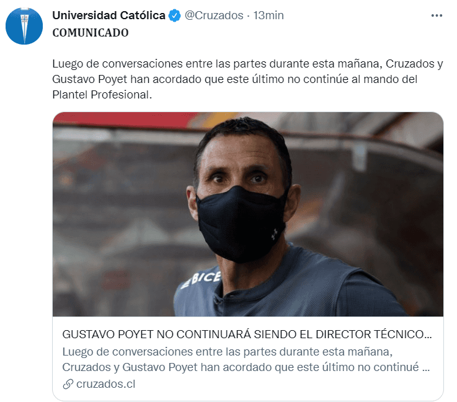Open the three-dot more options menu
Viewport: 457px width, 402px height.
click(x=437, y=15)
